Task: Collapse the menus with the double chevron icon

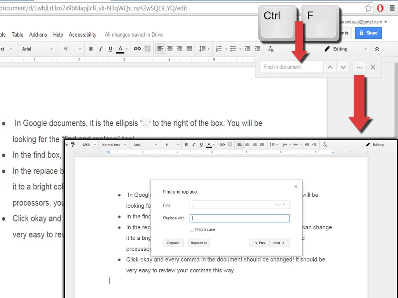Action: [x=377, y=49]
